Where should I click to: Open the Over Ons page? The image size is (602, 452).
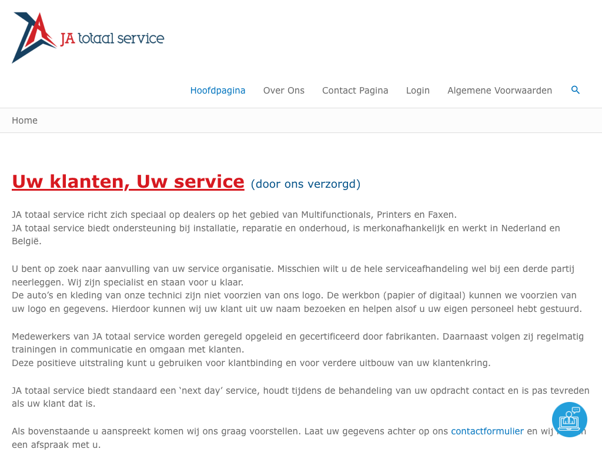point(283,91)
